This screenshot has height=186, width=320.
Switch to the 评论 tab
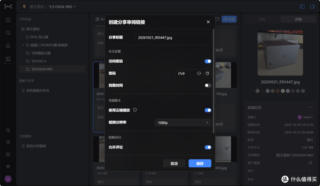point(263,19)
